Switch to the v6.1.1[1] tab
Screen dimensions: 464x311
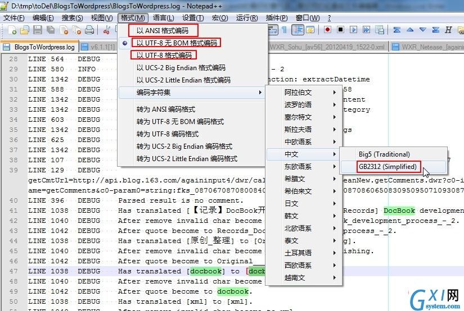(98, 47)
